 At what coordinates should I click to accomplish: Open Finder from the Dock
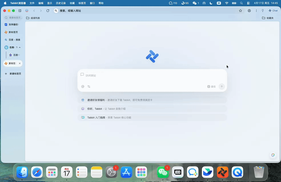[x=22, y=172]
